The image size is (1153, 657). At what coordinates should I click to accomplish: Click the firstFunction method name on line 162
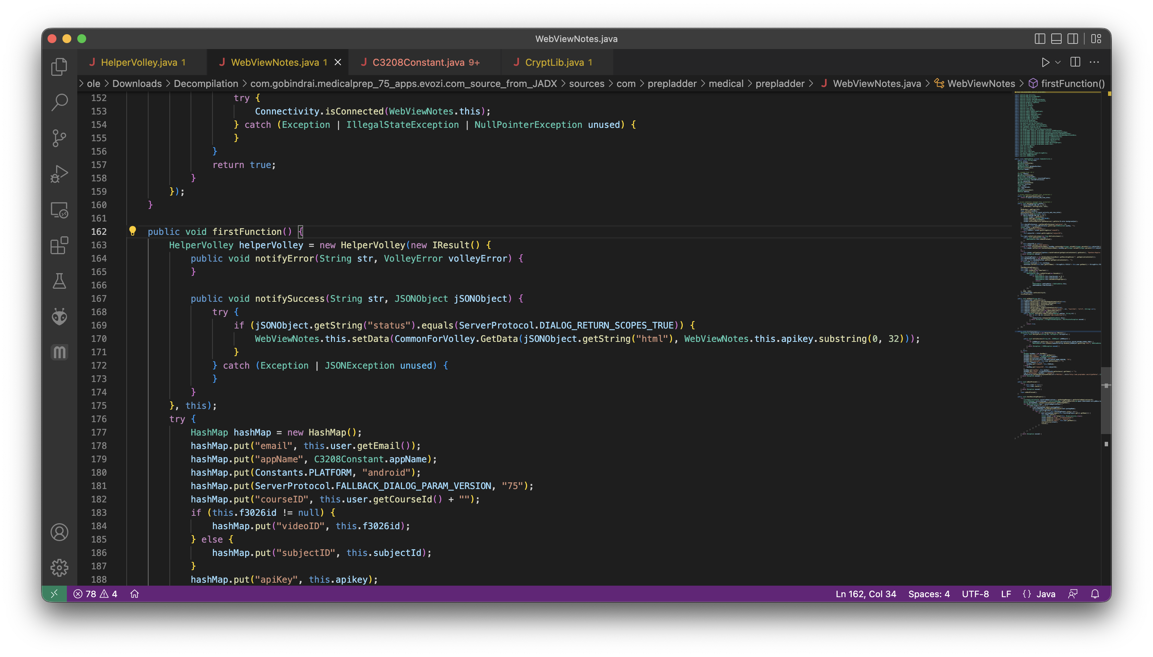pyautogui.click(x=247, y=232)
